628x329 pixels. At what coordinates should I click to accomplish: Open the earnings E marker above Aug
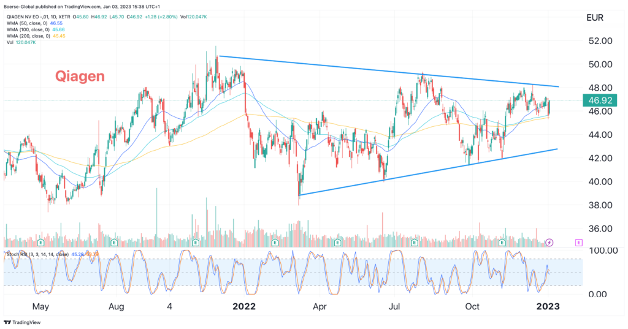point(114,243)
